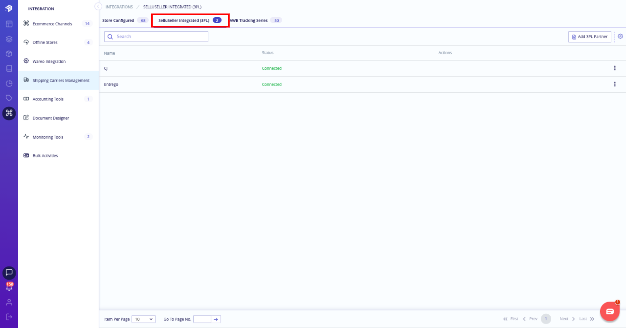Switch to Store Configured tab
This screenshot has height=328, width=626.
point(125,20)
